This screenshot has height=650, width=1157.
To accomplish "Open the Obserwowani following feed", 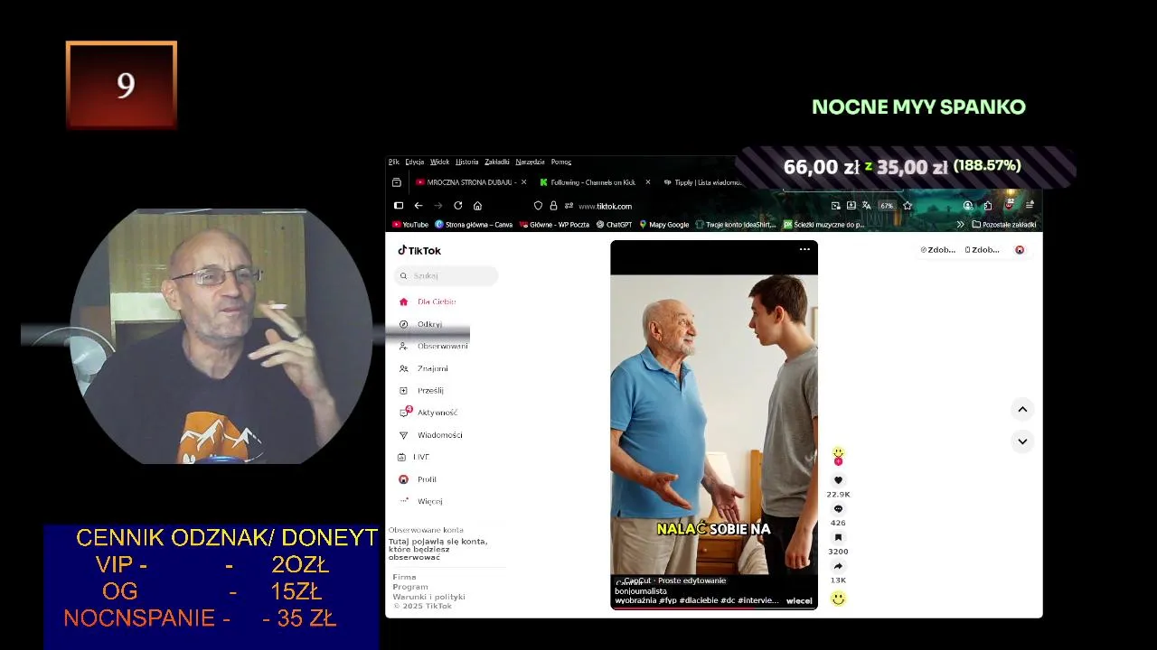I will (x=435, y=346).
